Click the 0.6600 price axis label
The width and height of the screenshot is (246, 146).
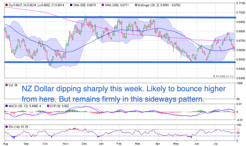(241, 50)
